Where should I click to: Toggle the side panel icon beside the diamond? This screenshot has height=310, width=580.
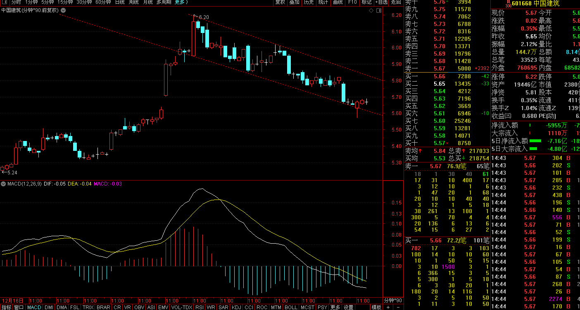click(x=378, y=10)
